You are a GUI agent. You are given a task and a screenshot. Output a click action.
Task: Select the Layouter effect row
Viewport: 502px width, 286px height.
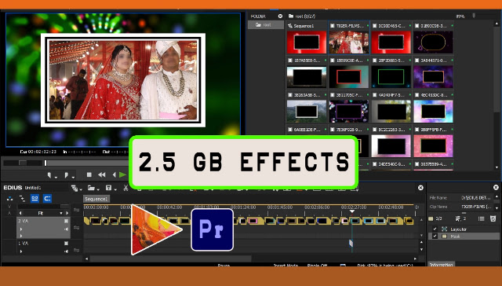pyautogui.click(x=464, y=229)
